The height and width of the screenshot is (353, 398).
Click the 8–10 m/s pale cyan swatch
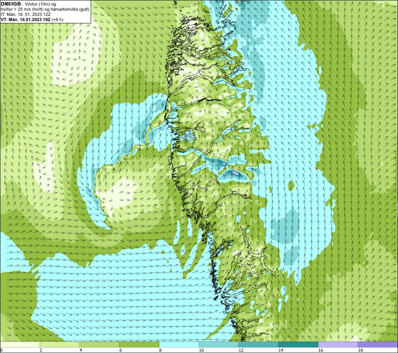pos(179,344)
